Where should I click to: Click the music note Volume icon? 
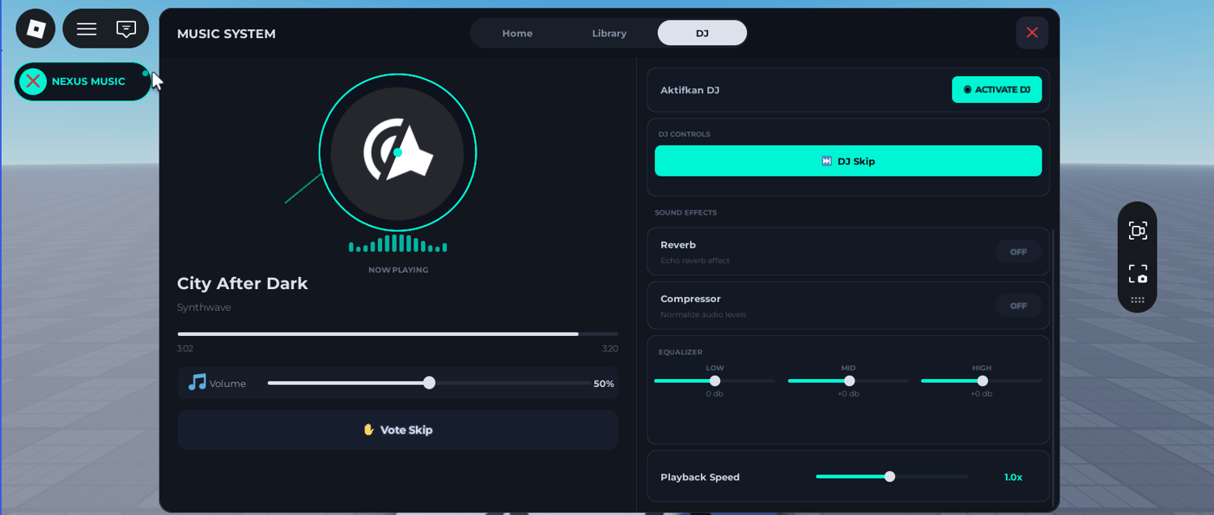[197, 383]
